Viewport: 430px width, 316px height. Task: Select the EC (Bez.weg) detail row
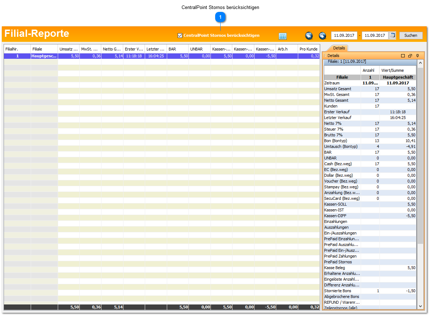coord(370,170)
